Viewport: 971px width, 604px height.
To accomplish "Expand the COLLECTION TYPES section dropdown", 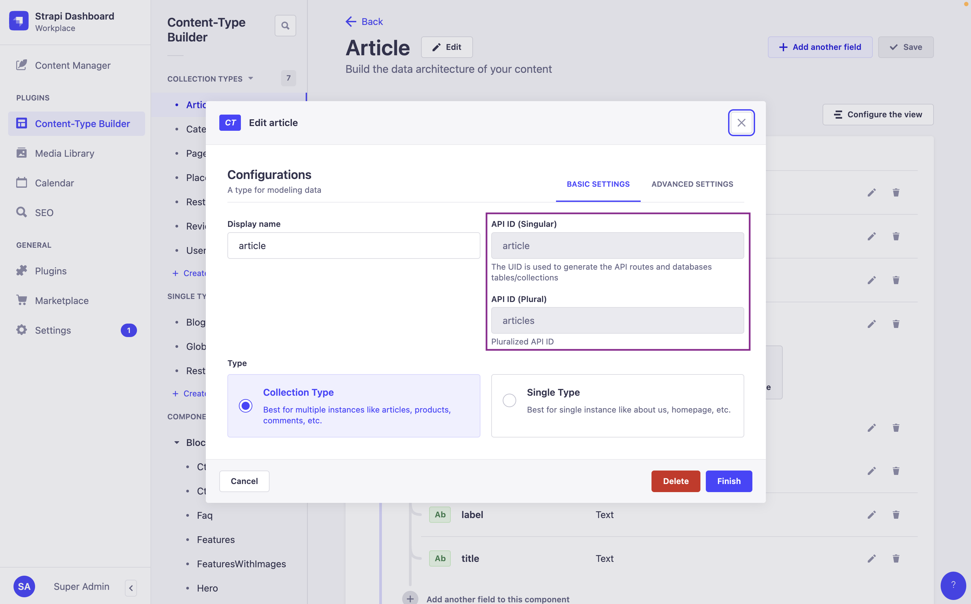I will tap(251, 78).
